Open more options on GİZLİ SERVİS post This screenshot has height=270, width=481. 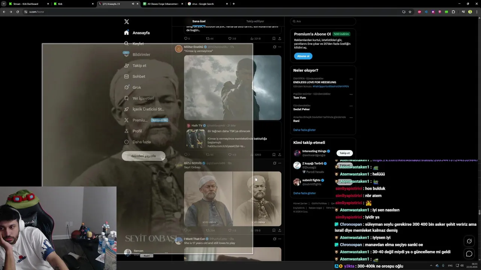[280, 163]
